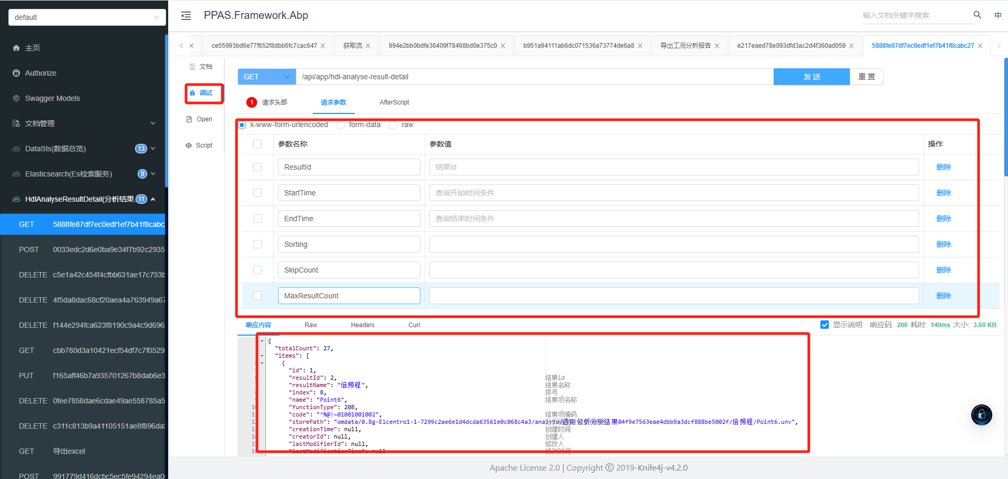Image resolution: width=1008 pixels, height=479 pixels.
Task: Click the sidebar collapse menu icon
Action: (186, 16)
